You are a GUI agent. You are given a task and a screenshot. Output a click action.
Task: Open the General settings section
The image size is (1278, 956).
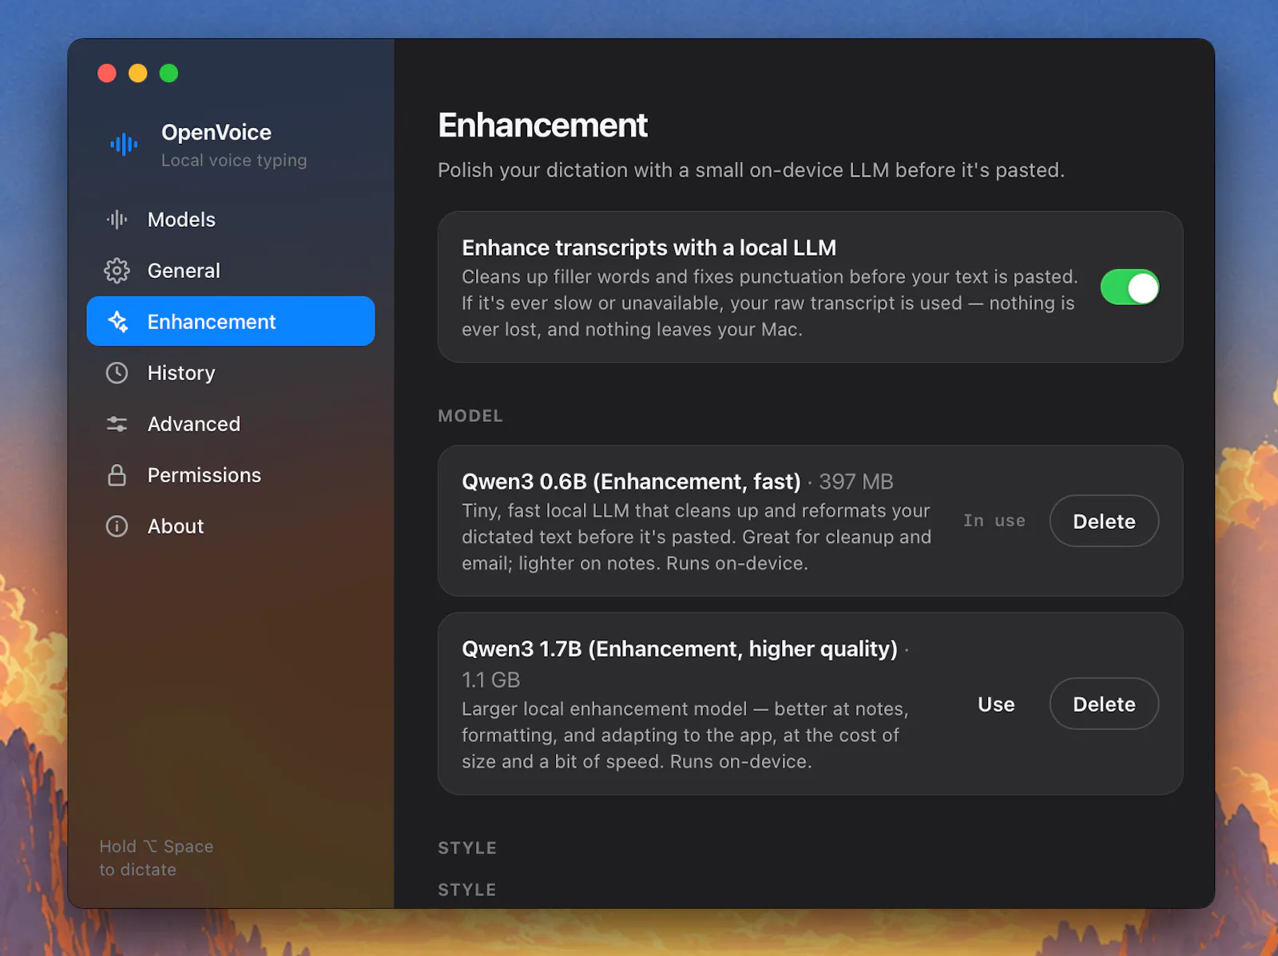coord(230,271)
